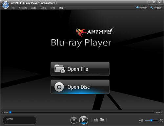
Task: Open the snapshot folder icon
Action: click(102, 120)
